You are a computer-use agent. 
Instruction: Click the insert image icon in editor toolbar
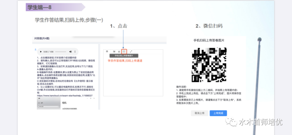(x=114, y=51)
